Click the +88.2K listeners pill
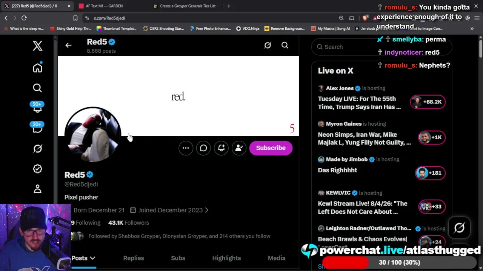The height and width of the screenshot is (271, 483). tap(428, 102)
